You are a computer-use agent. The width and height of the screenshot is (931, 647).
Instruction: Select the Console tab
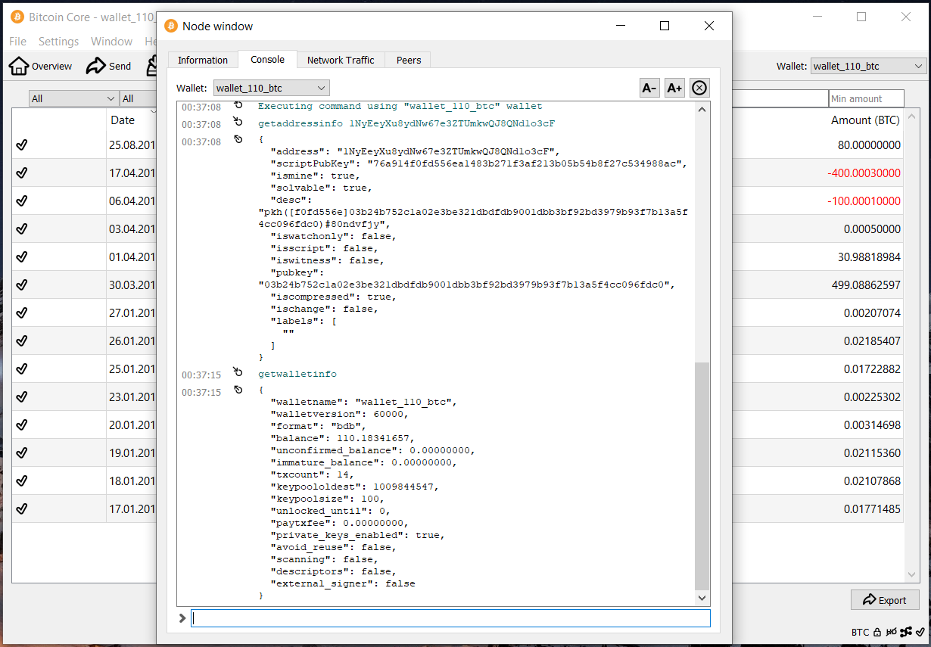(267, 60)
